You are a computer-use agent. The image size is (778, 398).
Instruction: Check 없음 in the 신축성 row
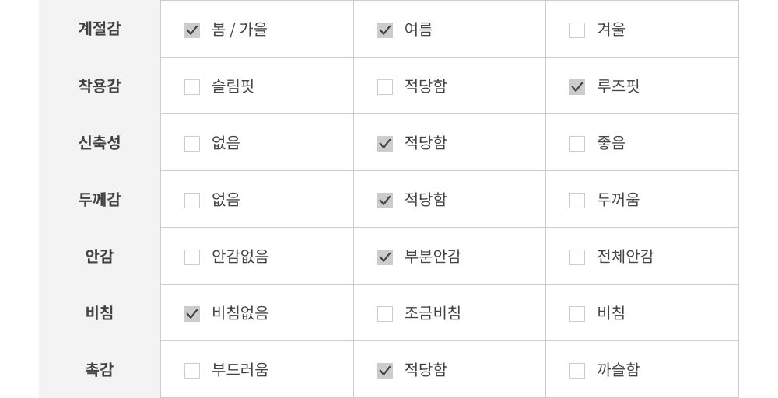(x=192, y=144)
